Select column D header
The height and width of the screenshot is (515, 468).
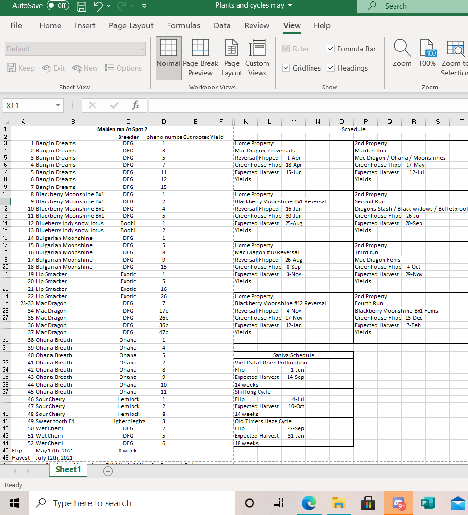pos(163,122)
